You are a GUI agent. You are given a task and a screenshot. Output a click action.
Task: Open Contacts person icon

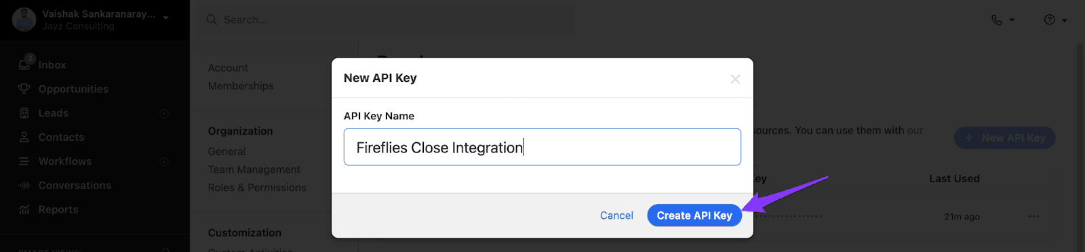24,137
